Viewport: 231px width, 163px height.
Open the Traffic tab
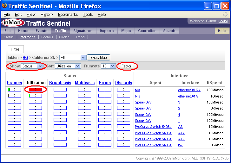[60, 31]
